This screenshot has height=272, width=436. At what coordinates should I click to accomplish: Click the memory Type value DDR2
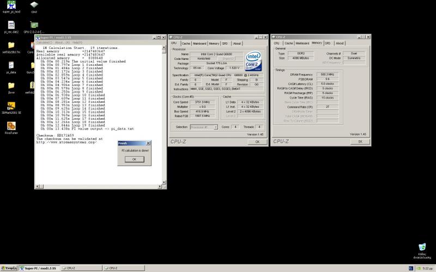point(301,53)
